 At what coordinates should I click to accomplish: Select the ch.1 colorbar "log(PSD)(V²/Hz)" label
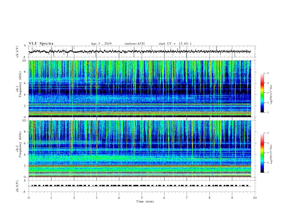[x=271, y=95]
